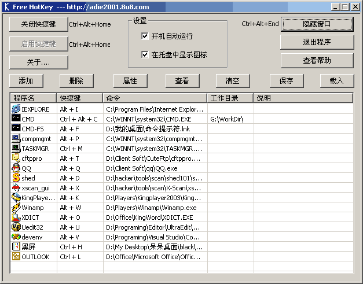Click the Ctrl + Alt + C hotkey cell
The width and height of the screenshot is (363, 284).
click(x=79, y=119)
